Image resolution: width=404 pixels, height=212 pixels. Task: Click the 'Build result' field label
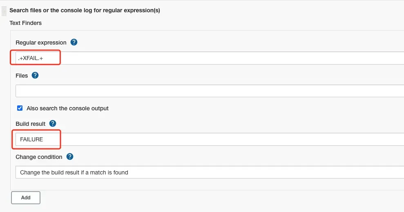pos(30,124)
